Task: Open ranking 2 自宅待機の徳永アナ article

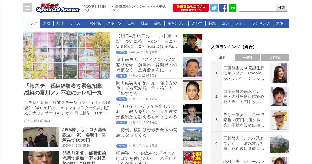Action: (244, 97)
